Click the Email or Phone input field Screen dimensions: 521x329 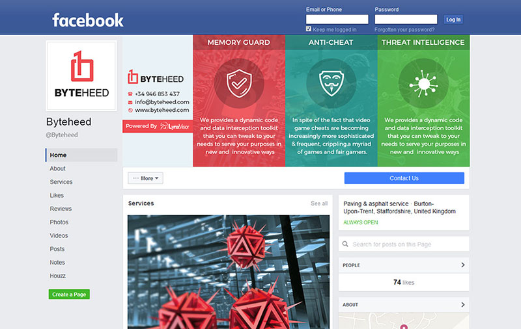[x=337, y=20]
